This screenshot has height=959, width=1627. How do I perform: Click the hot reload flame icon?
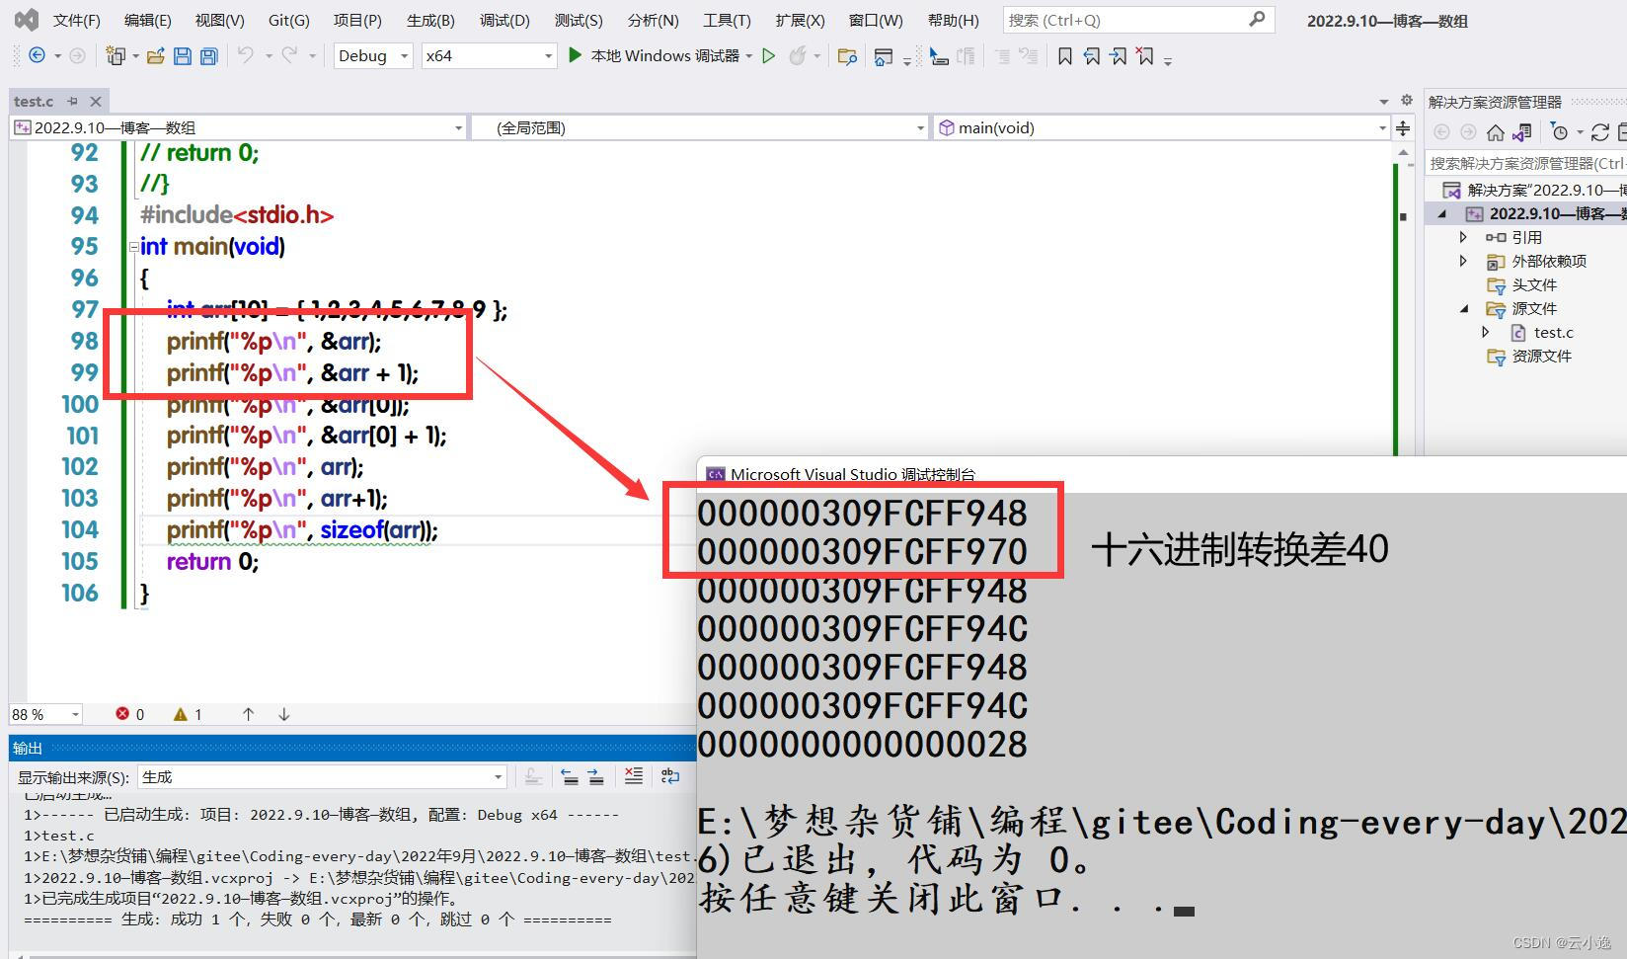(798, 56)
